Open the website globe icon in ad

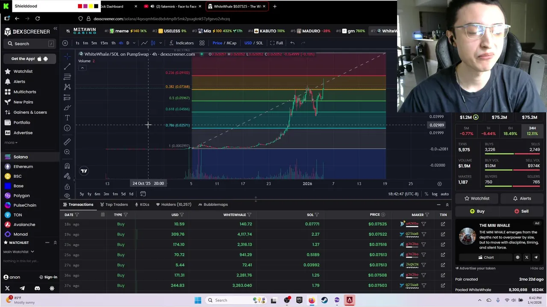(x=518, y=258)
